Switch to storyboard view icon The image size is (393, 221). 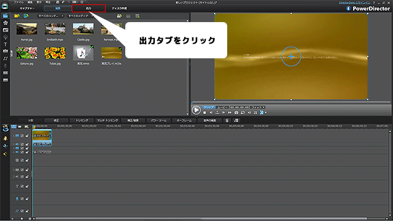coord(20,127)
